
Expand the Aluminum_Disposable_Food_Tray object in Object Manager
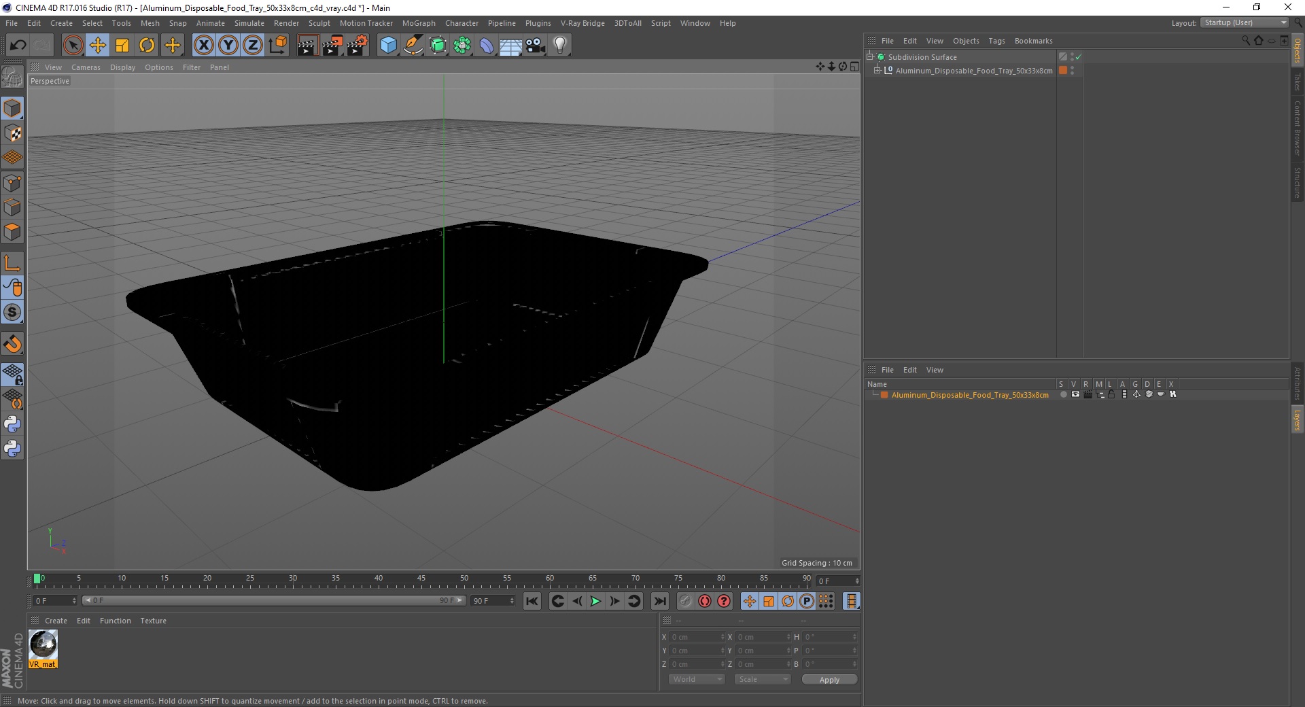(x=877, y=70)
